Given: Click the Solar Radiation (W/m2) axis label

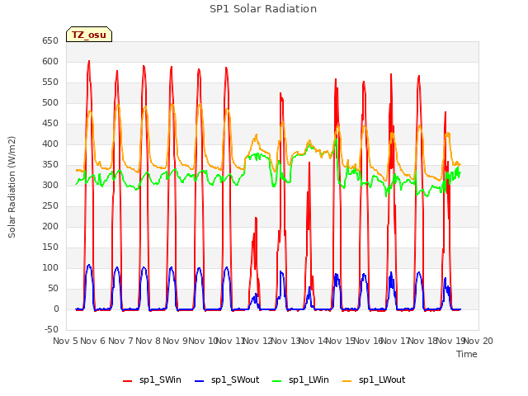Looking at the screenshot, I should click(x=12, y=187).
